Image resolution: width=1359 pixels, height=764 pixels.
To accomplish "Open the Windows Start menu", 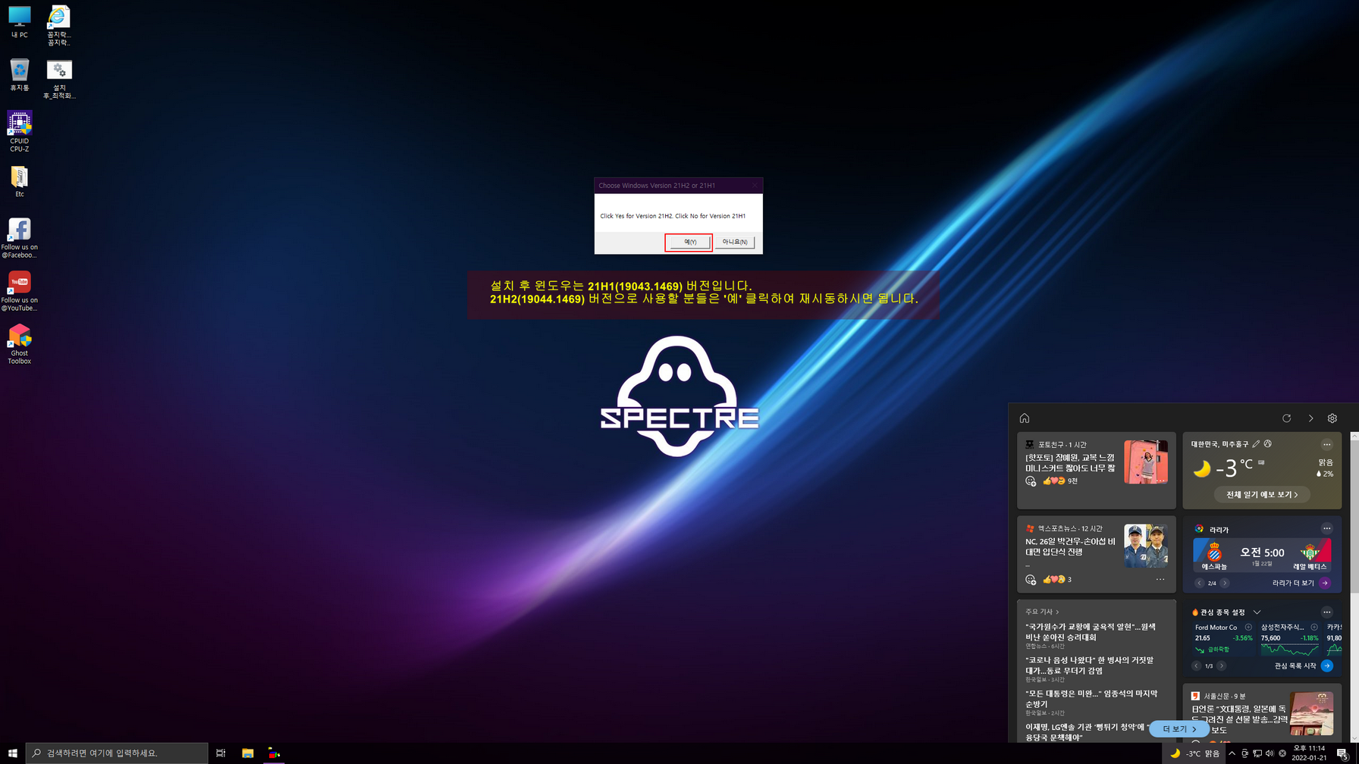I will point(12,753).
